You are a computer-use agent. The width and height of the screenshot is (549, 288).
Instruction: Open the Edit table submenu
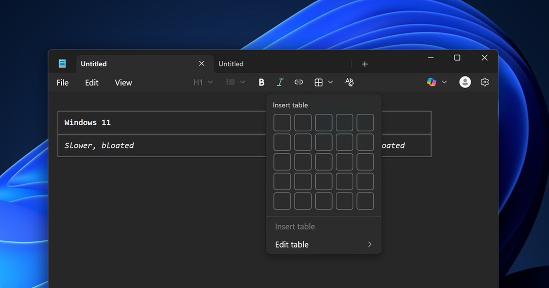[323, 245]
